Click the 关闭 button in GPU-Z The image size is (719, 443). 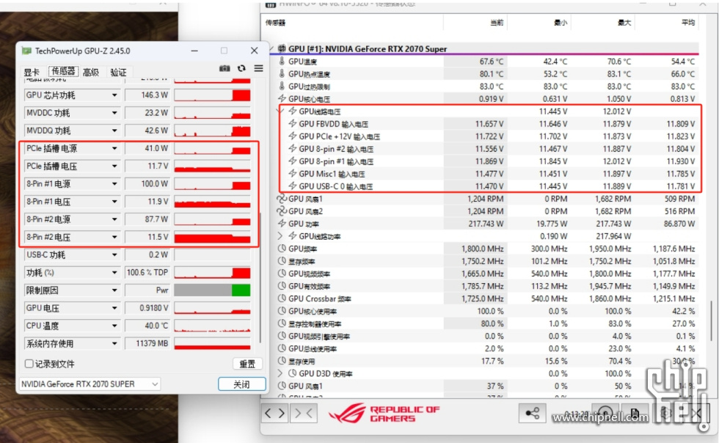click(x=241, y=384)
